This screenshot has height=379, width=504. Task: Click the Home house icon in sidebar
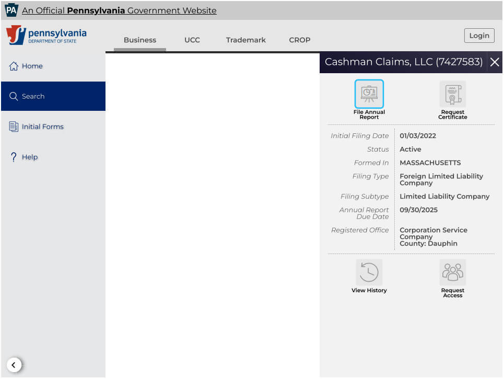pyautogui.click(x=14, y=66)
